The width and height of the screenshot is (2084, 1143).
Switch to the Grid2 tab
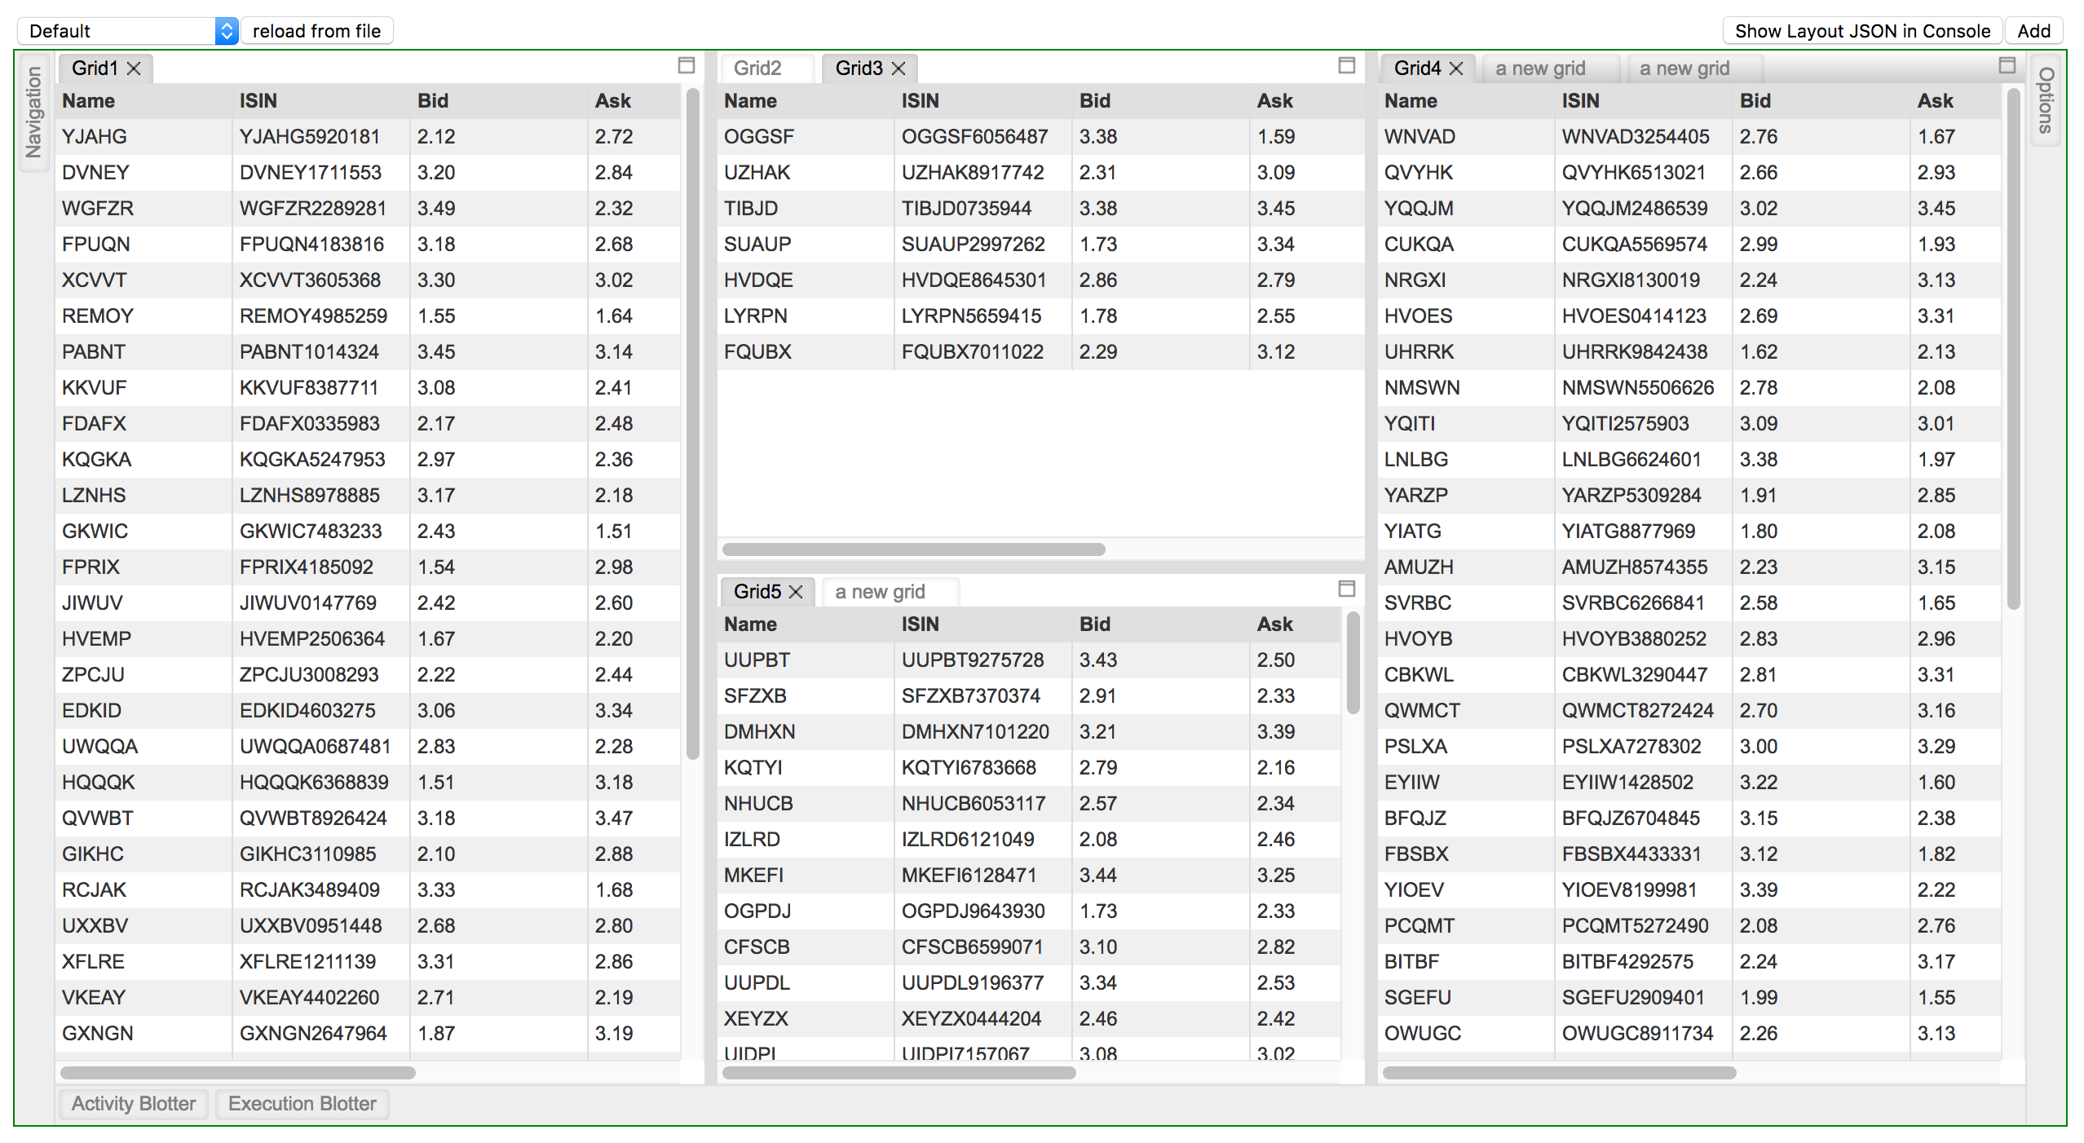757,68
